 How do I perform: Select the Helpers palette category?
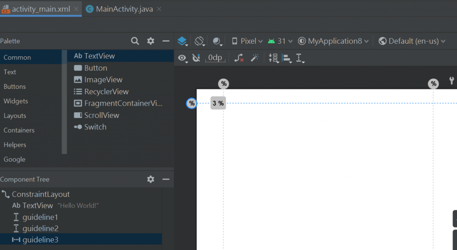coord(31,145)
